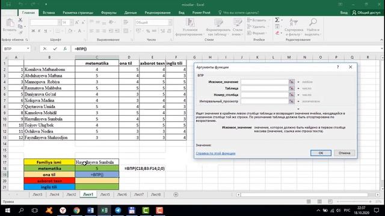
Task: Click the range selector icon for Интервальный_просмотр
Action: click(x=291, y=101)
